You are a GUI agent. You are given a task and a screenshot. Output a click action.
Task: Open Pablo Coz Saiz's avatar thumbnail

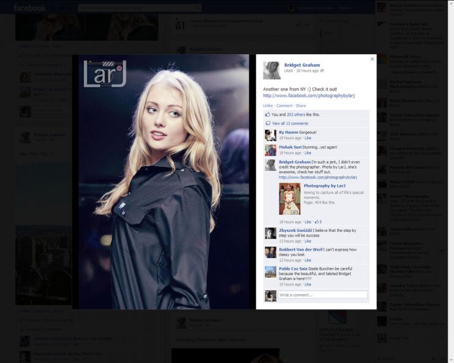click(270, 272)
